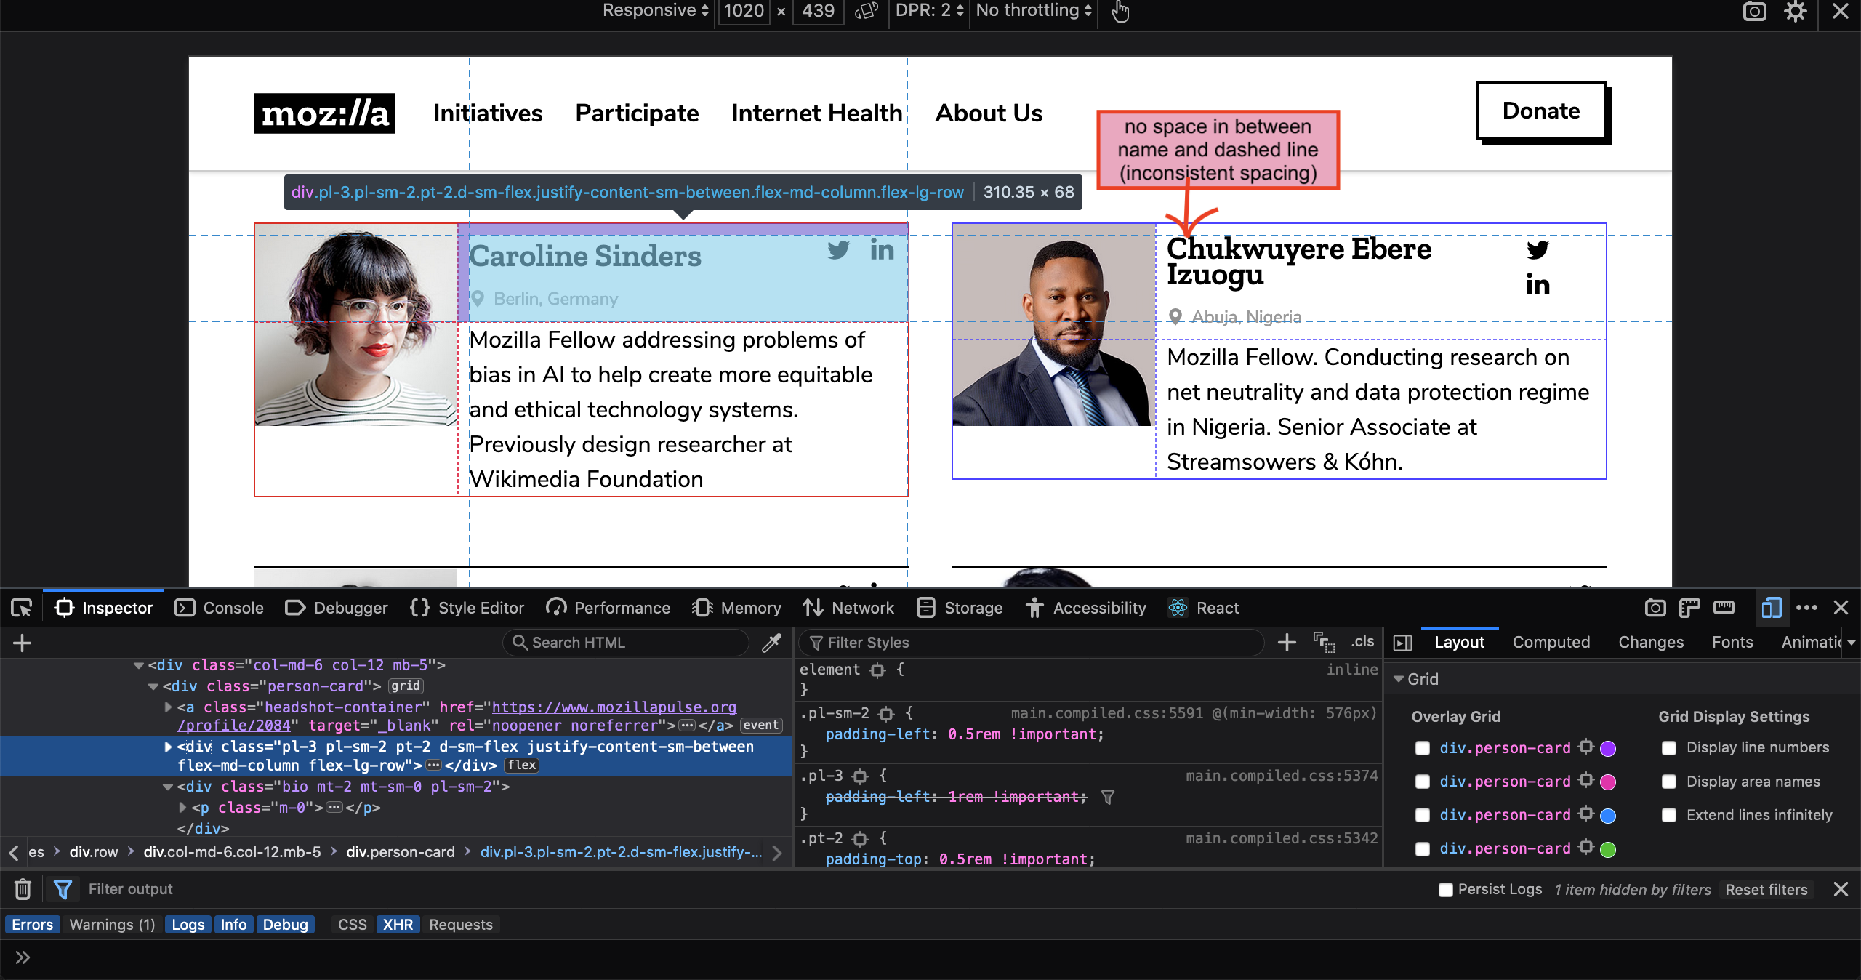1861x980 pixels.
Task: Collapse the div col-md-6 col-12 mb-5 node
Action: pyautogui.click(x=138, y=665)
